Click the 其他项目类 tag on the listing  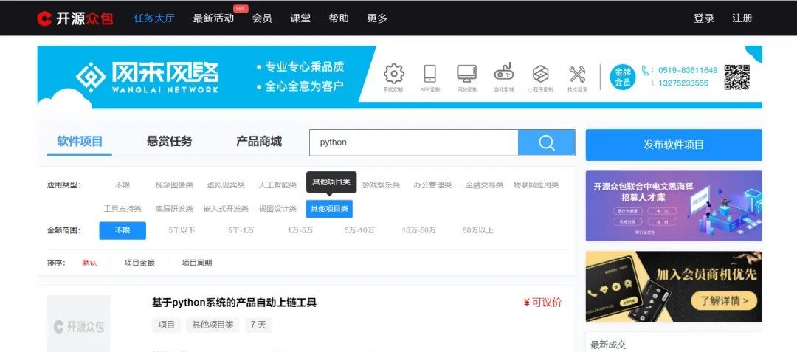click(x=213, y=325)
